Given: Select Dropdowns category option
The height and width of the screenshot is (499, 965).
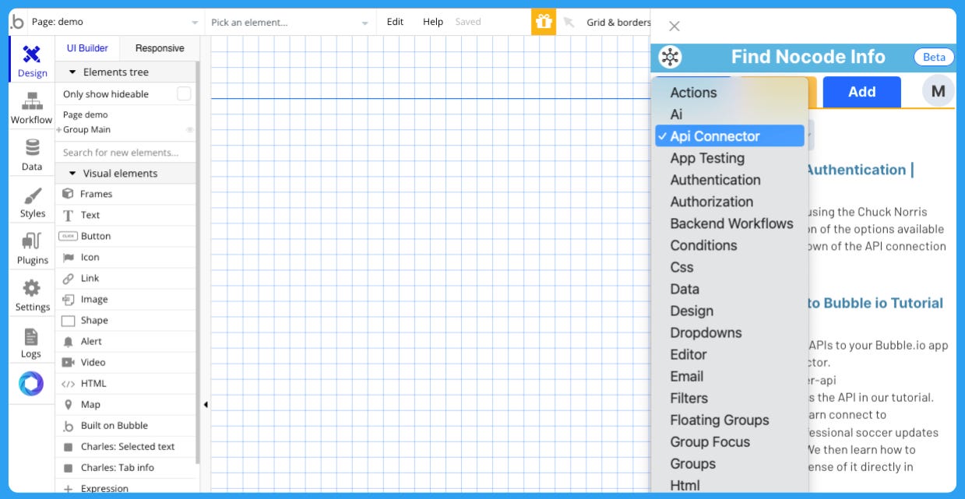Looking at the screenshot, I should tap(730, 332).
